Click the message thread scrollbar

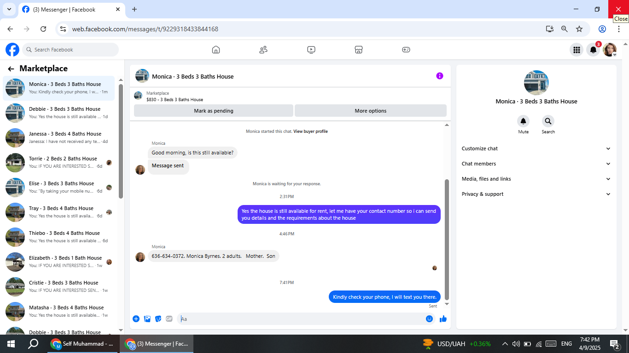tap(447, 239)
